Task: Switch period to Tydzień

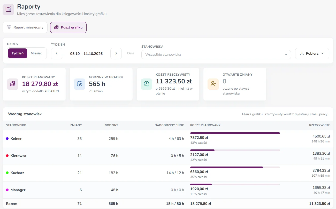Action: click(18, 53)
